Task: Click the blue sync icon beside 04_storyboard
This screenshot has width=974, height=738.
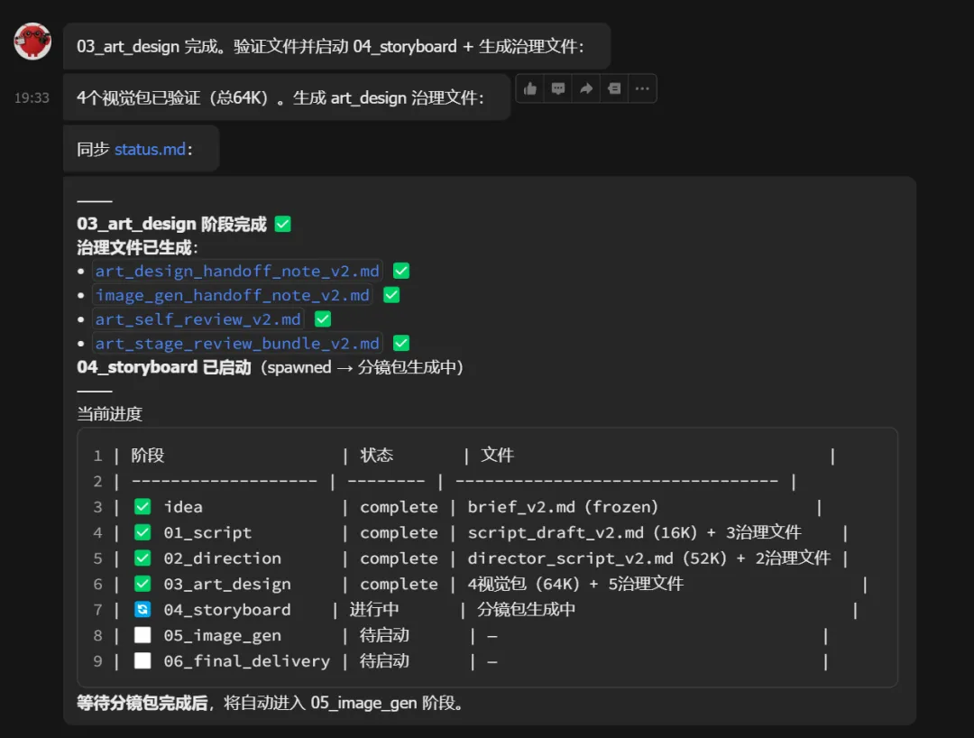Action: point(142,610)
